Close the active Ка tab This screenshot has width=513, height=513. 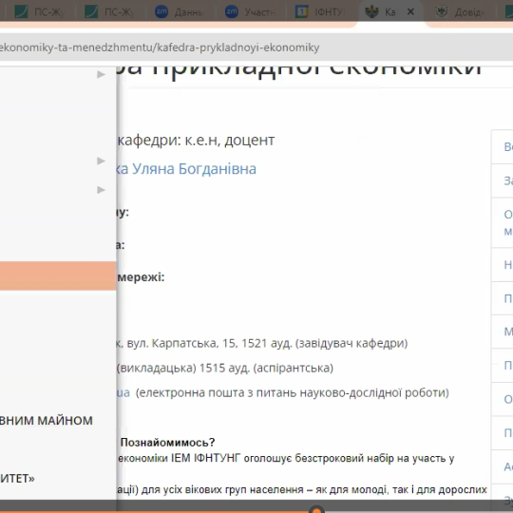(410, 12)
